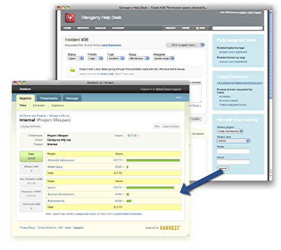
Task: Click the green plus icon beside NEW
Action: 197,28
